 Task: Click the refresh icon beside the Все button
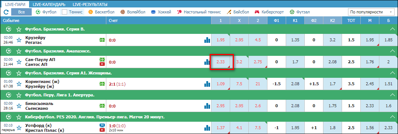[x=6, y=12]
